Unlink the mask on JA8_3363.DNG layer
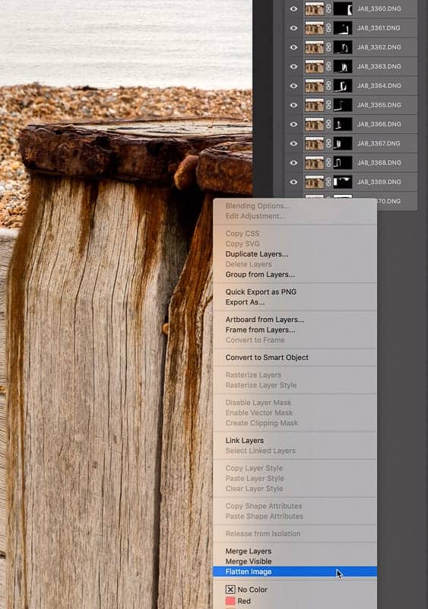Screen dimensions: 428x609 [x=328, y=66]
